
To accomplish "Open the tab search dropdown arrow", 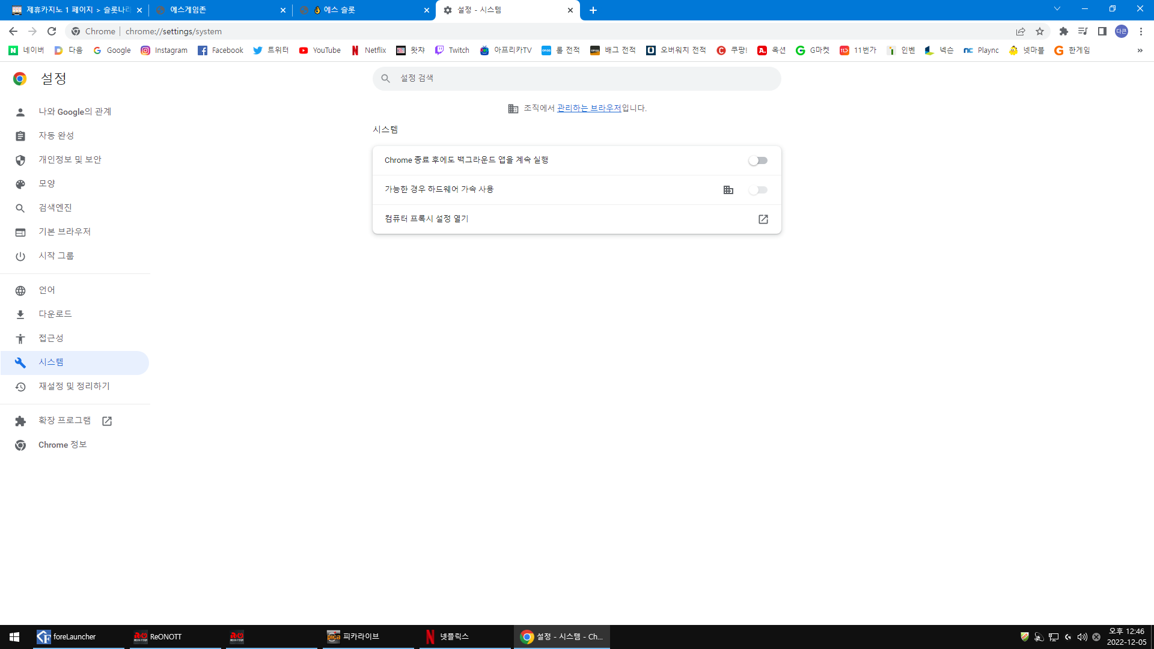I will (1057, 9).
